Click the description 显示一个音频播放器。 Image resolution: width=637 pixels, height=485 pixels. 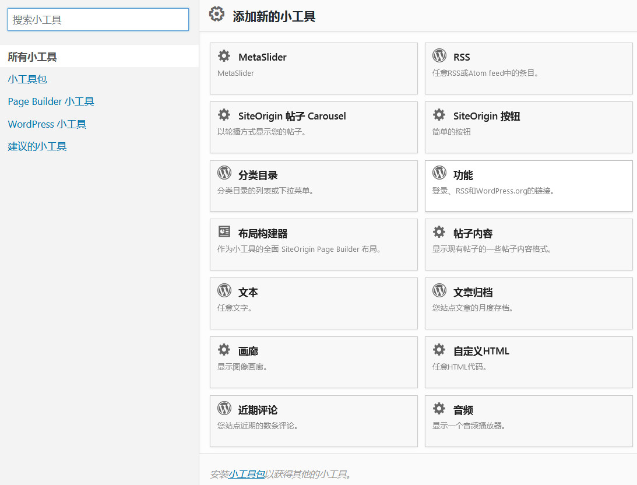469,426
